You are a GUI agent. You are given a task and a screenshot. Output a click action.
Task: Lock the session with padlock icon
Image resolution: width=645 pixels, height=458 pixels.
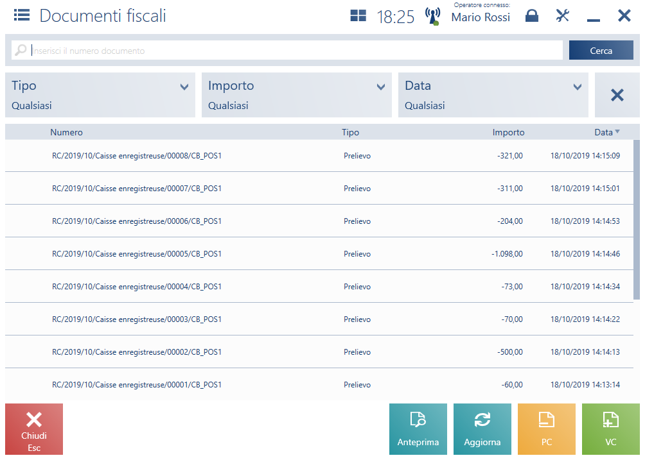coord(531,15)
